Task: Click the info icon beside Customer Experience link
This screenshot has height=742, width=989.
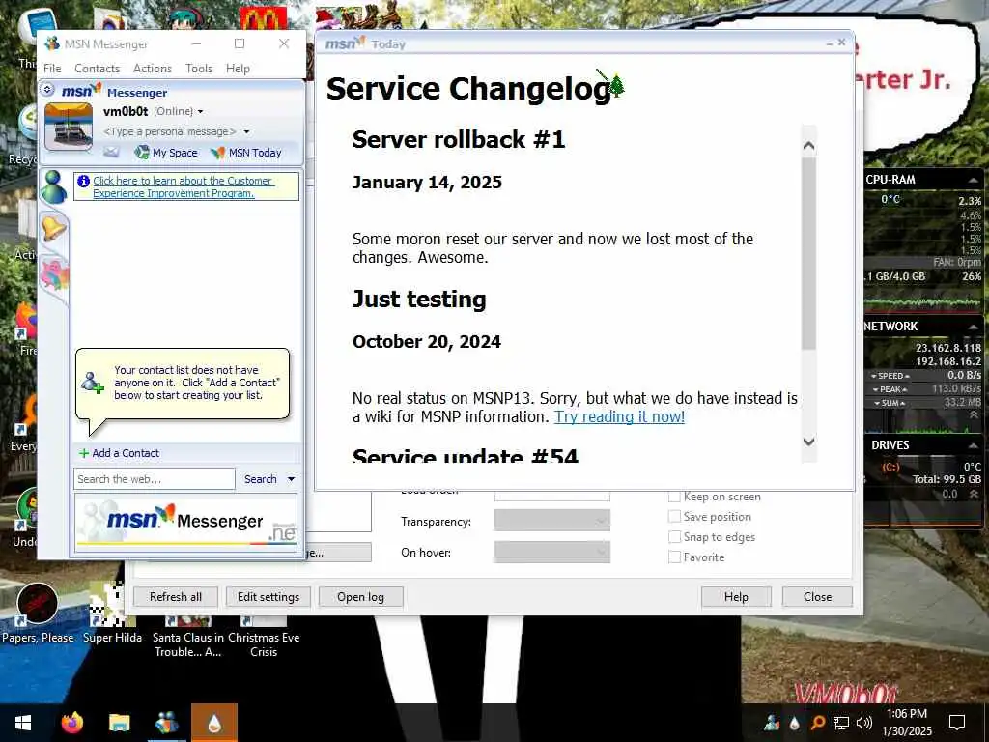Action: tap(83, 181)
